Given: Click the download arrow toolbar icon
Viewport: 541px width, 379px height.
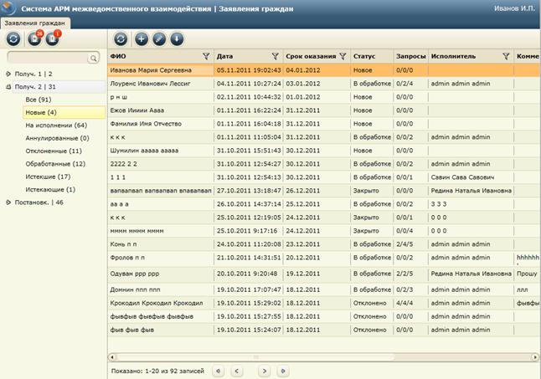Looking at the screenshot, I should click(177, 39).
